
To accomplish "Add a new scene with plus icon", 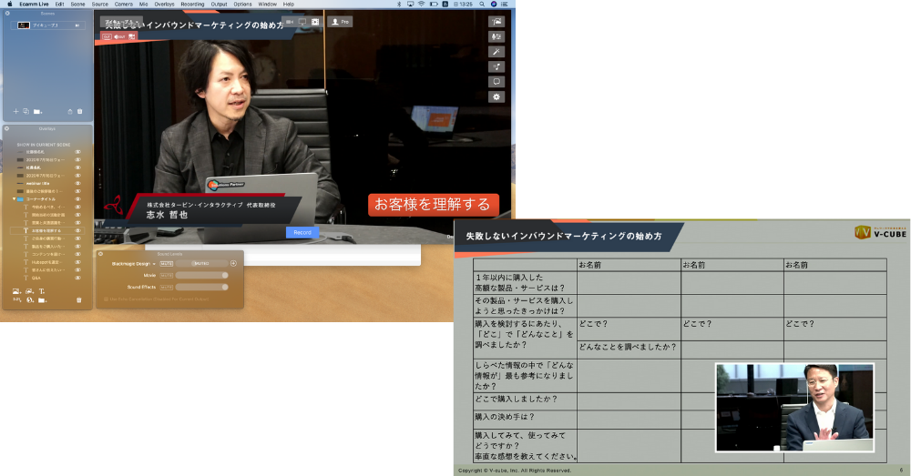I will (x=15, y=111).
